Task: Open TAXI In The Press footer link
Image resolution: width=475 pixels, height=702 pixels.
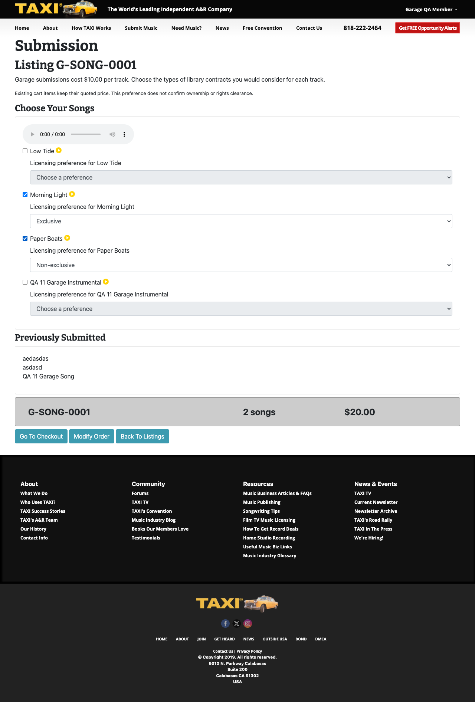Action: coord(373,529)
